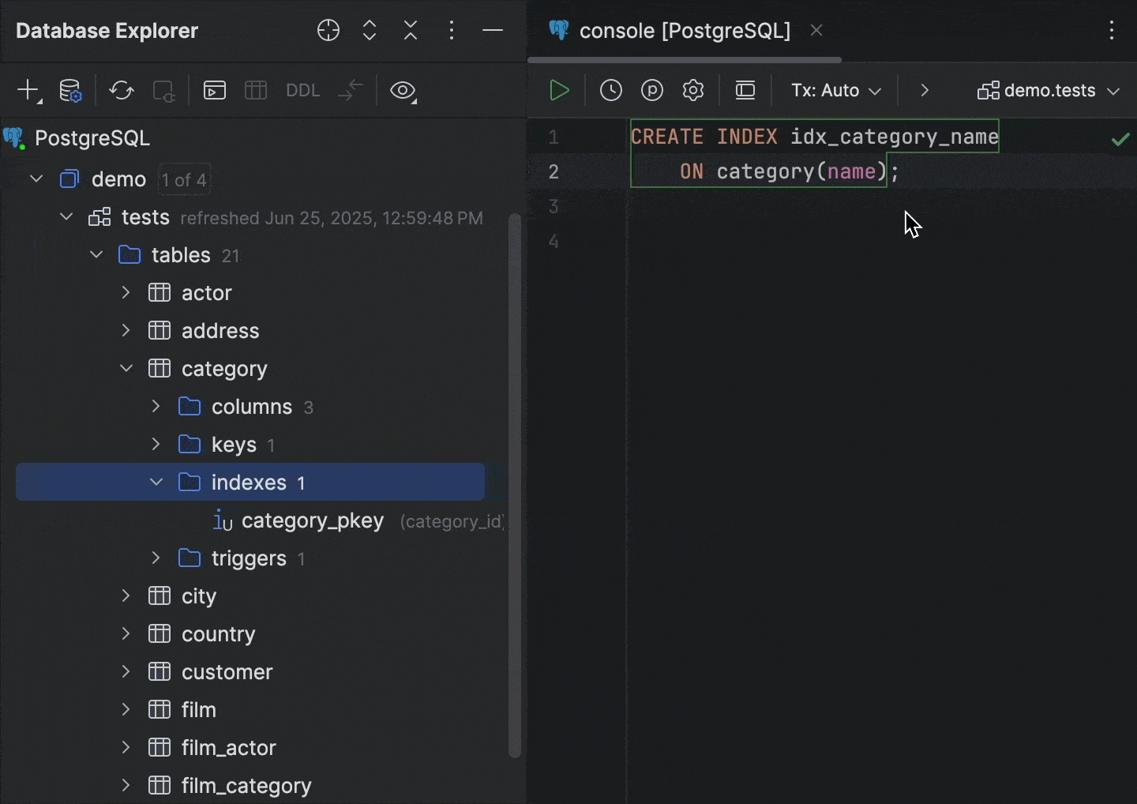Screen dimensions: 1137x804
Task: Click the indexes folder icon
Action: (189, 483)
